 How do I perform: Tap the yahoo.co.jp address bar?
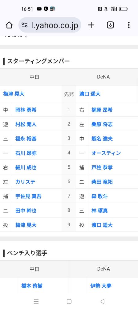coord(50,25)
